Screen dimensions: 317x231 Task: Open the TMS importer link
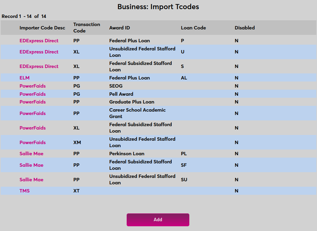pos(24,191)
